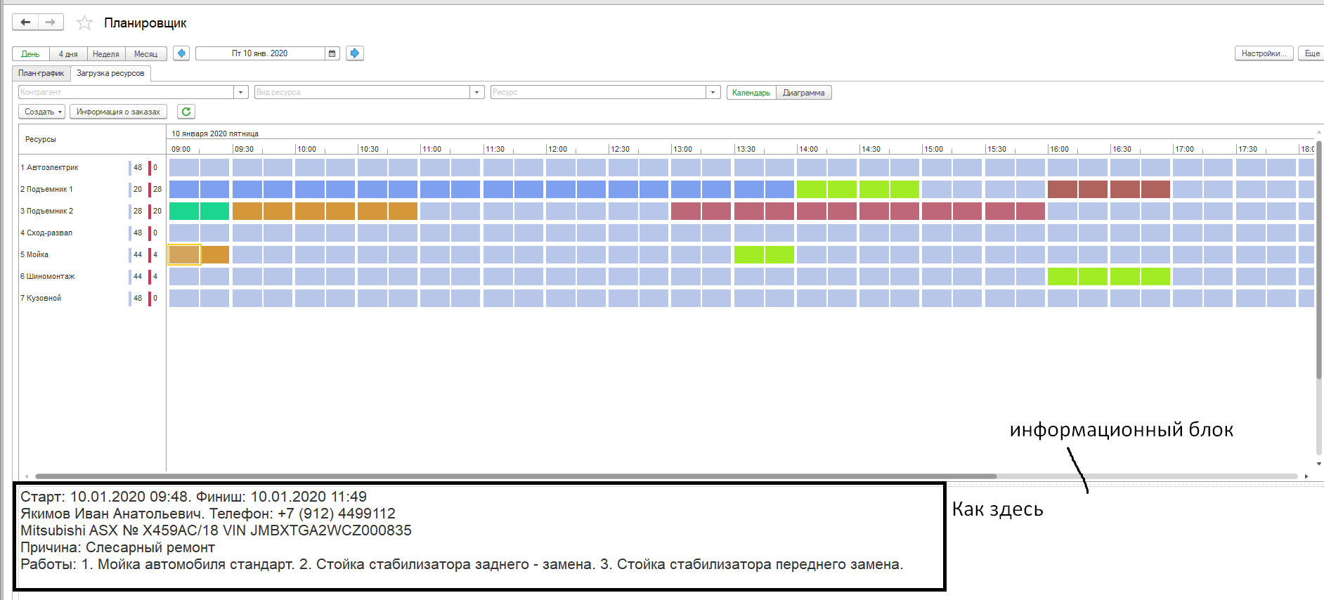Open the Создать dropdown menu
1324x600 pixels.
[x=42, y=112]
